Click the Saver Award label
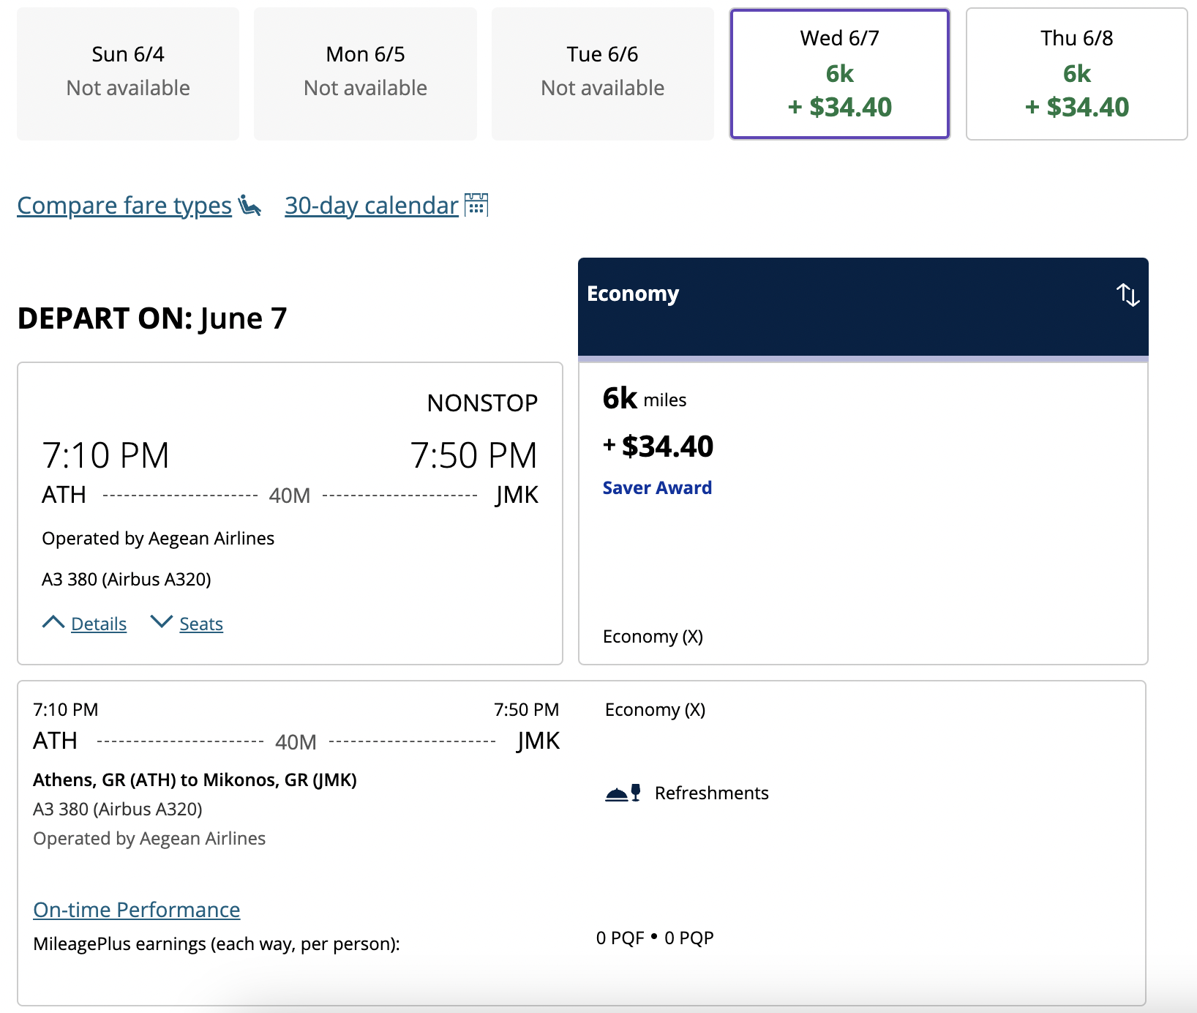 click(x=656, y=487)
